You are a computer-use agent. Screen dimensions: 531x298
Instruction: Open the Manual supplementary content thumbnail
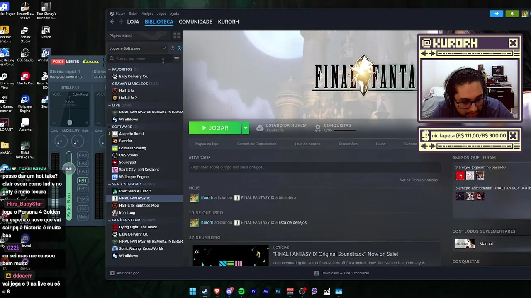(x=465, y=244)
